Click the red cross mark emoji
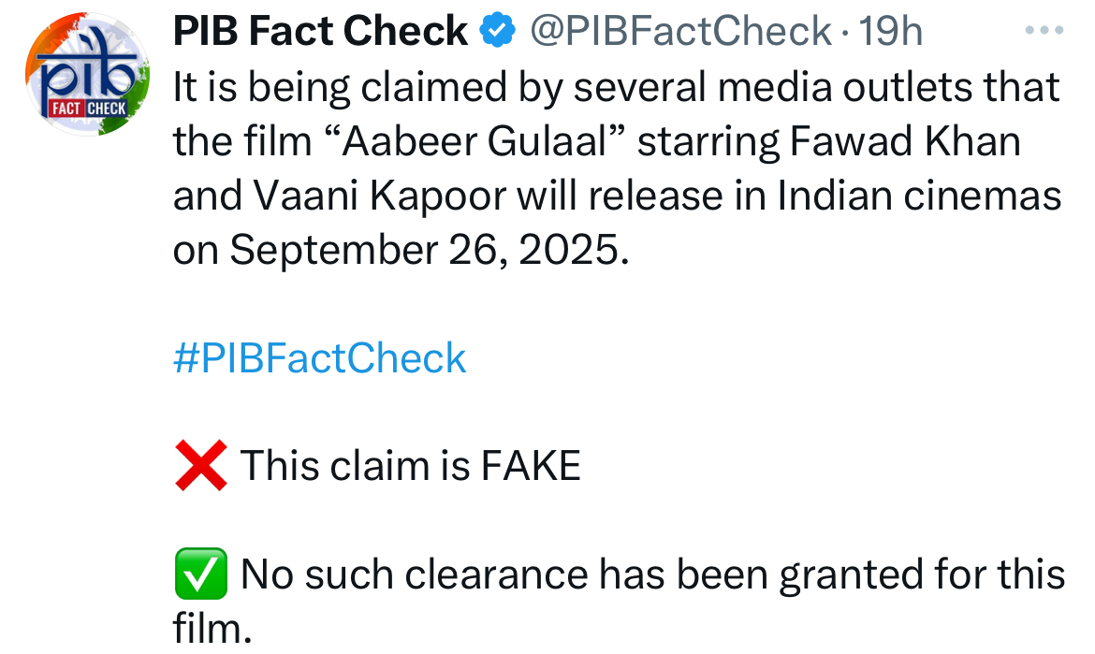1095x654 pixels. coord(200,465)
